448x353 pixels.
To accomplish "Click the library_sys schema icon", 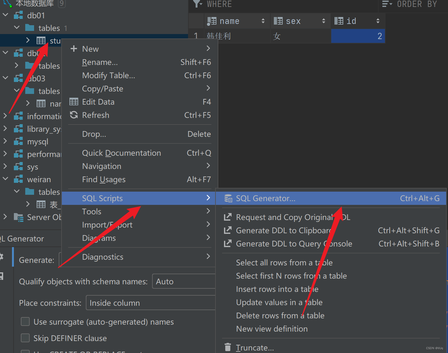I will click(18, 129).
